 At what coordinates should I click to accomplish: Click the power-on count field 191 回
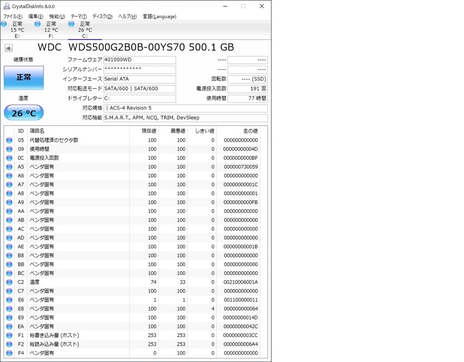[248, 89]
